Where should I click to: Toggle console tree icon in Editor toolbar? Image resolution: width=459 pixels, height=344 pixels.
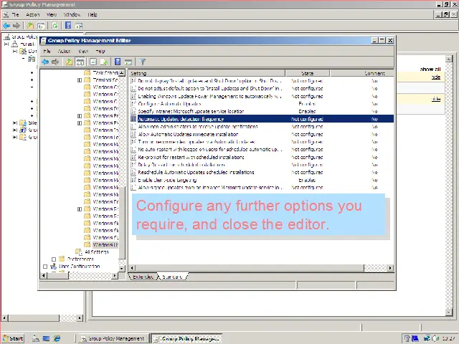pos(80,62)
